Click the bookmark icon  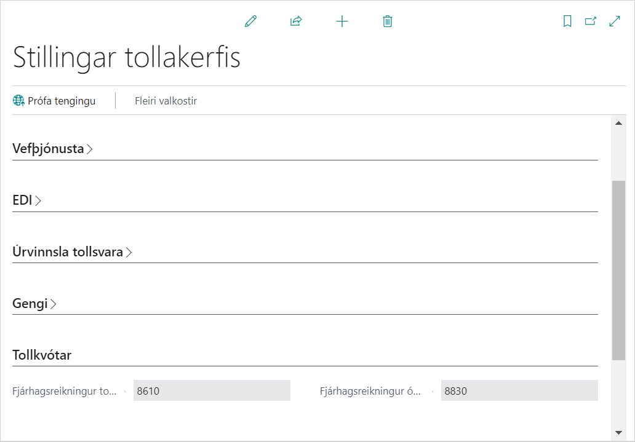point(567,22)
